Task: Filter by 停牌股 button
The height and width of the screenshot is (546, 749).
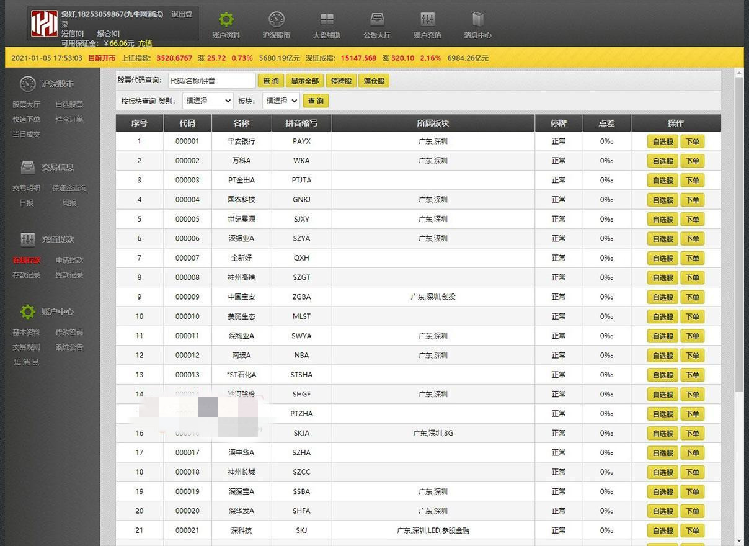Action: coord(341,81)
